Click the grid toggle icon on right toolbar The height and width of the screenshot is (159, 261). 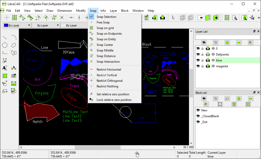click(227, 18)
